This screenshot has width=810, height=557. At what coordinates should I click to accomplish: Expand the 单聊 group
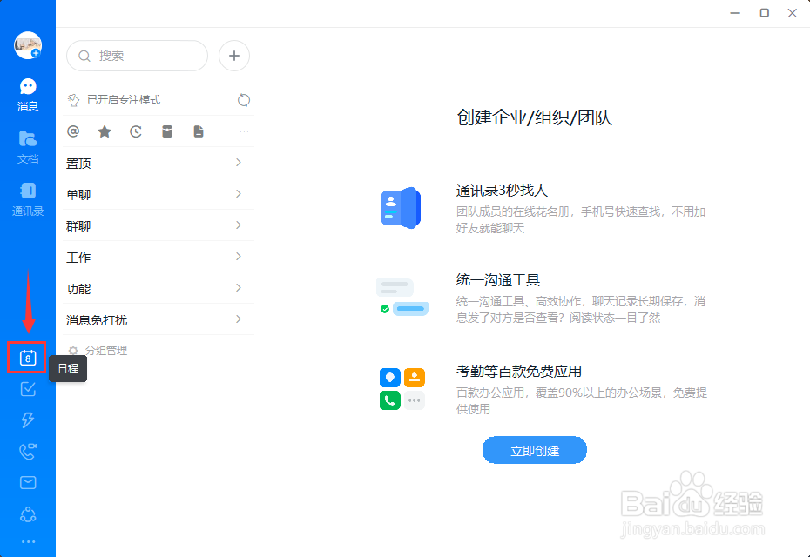pyautogui.click(x=158, y=194)
